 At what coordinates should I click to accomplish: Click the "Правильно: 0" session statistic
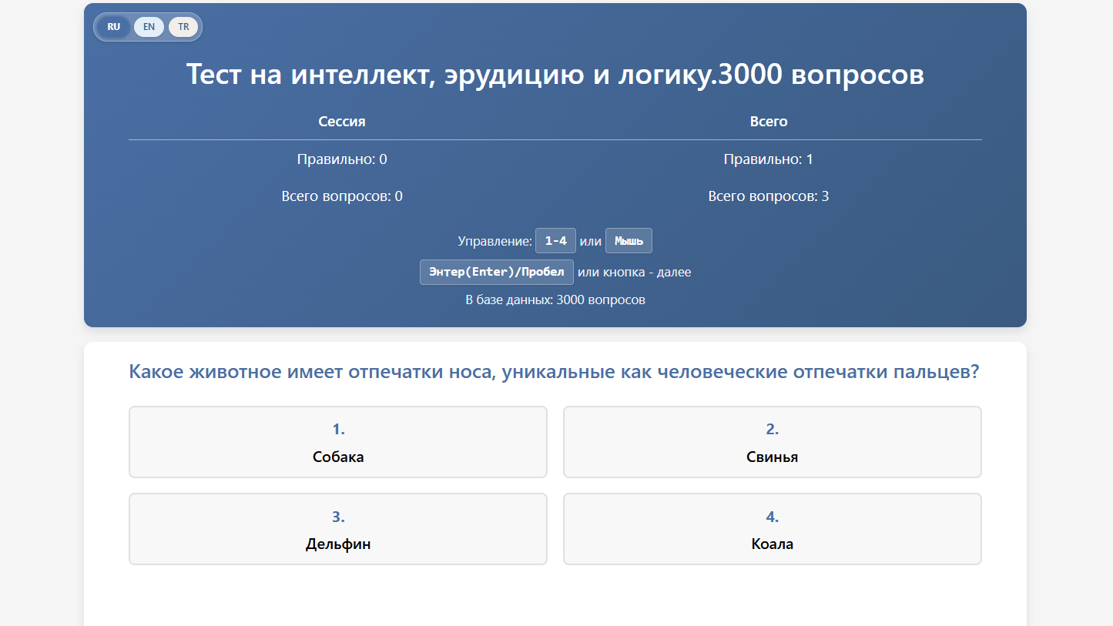pyautogui.click(x=341, y=159)
